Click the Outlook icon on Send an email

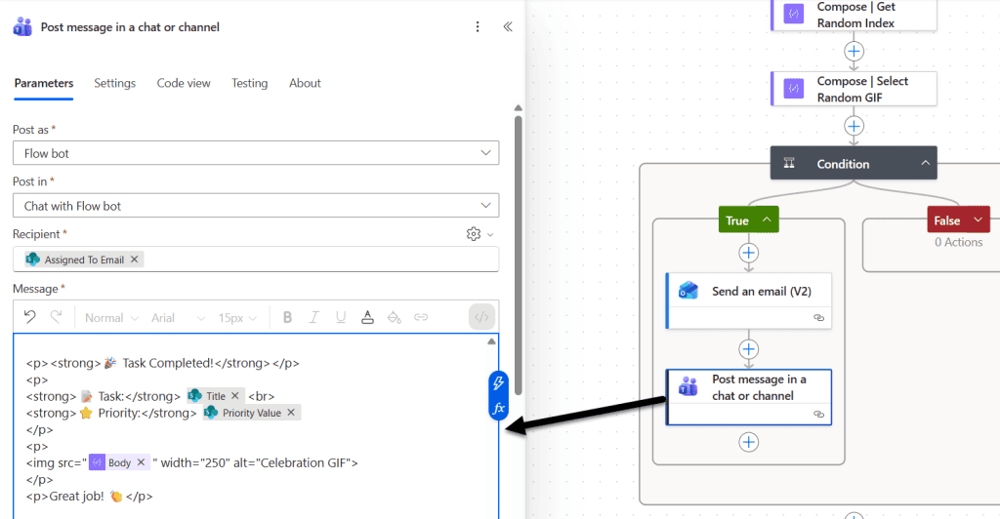click(688, 291)
